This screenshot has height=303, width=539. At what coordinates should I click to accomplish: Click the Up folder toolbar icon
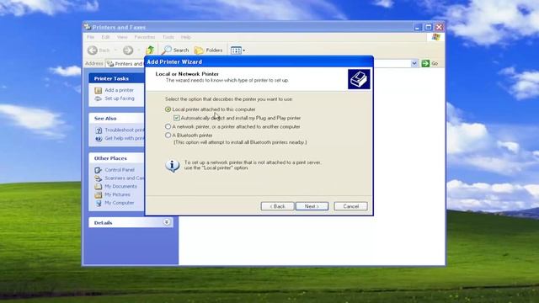point(150,50)
